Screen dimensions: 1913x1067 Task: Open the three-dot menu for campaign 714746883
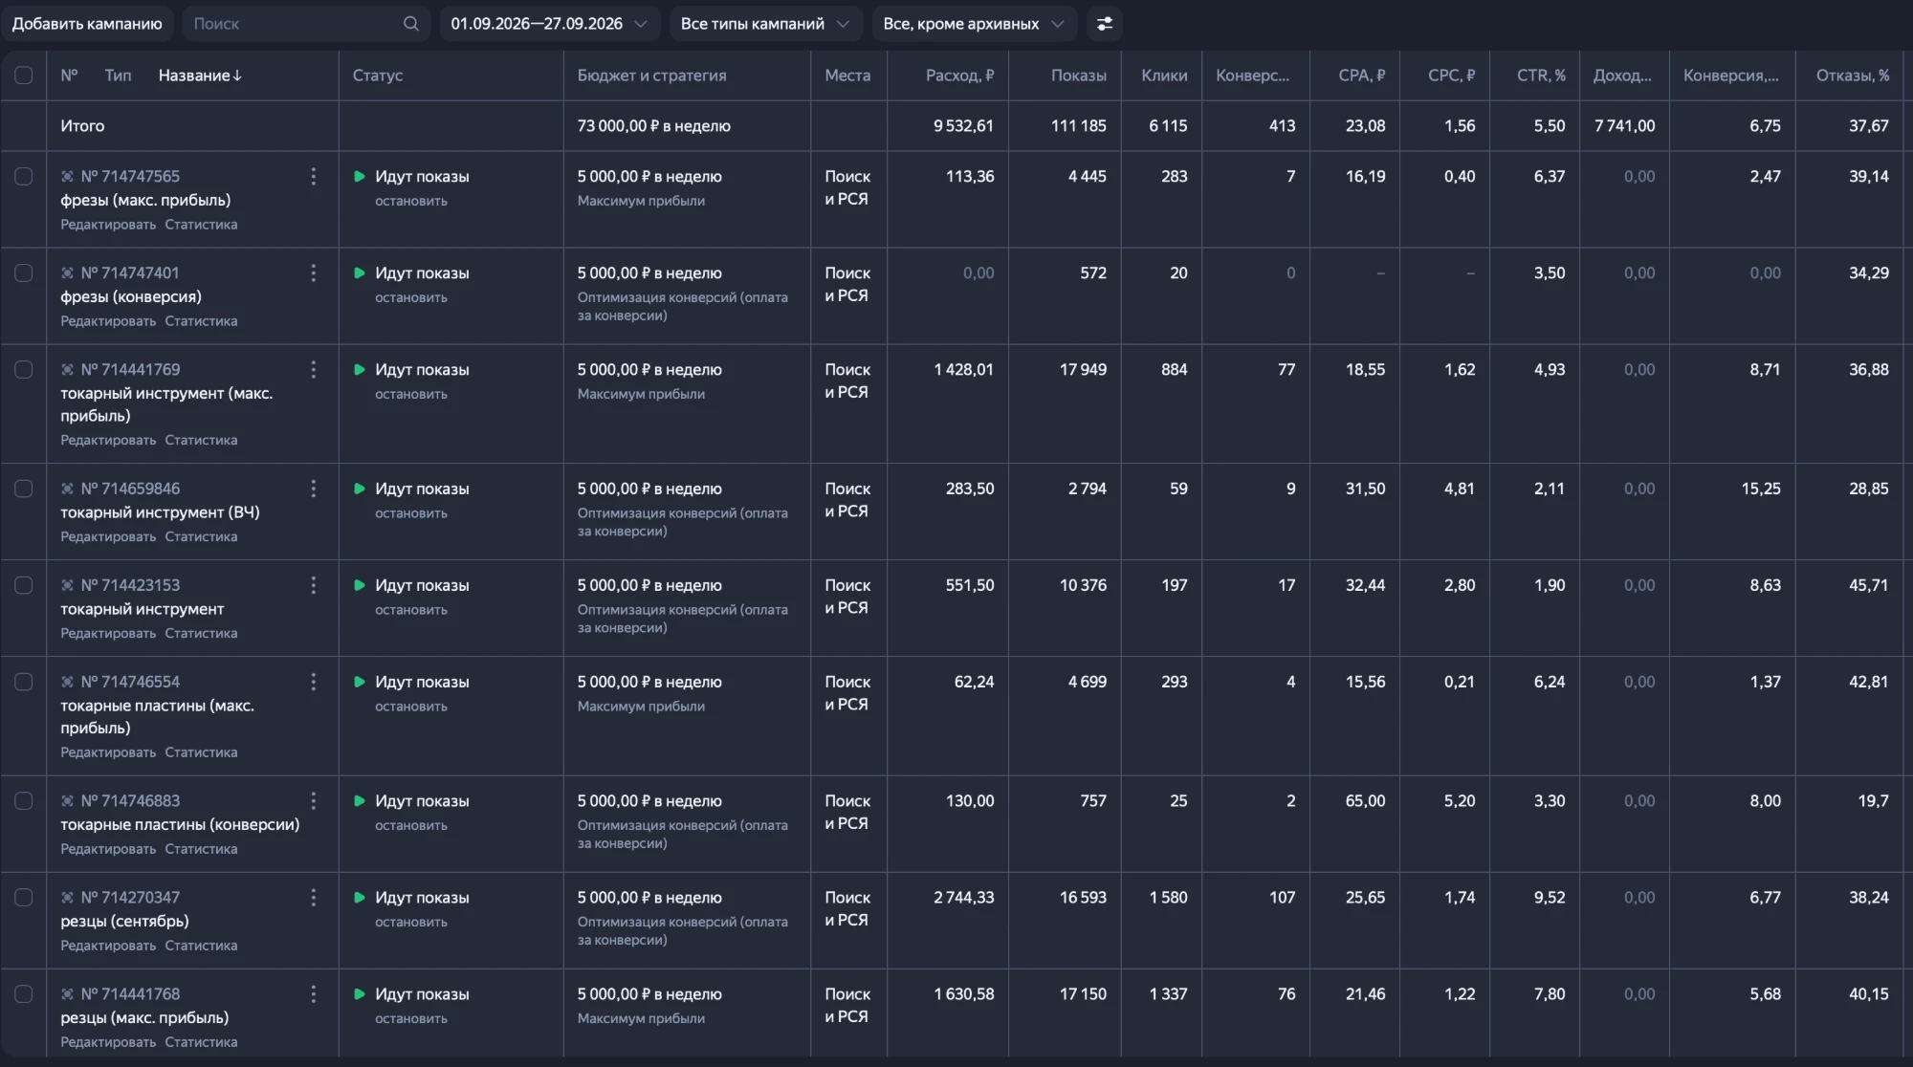point(313,801)
